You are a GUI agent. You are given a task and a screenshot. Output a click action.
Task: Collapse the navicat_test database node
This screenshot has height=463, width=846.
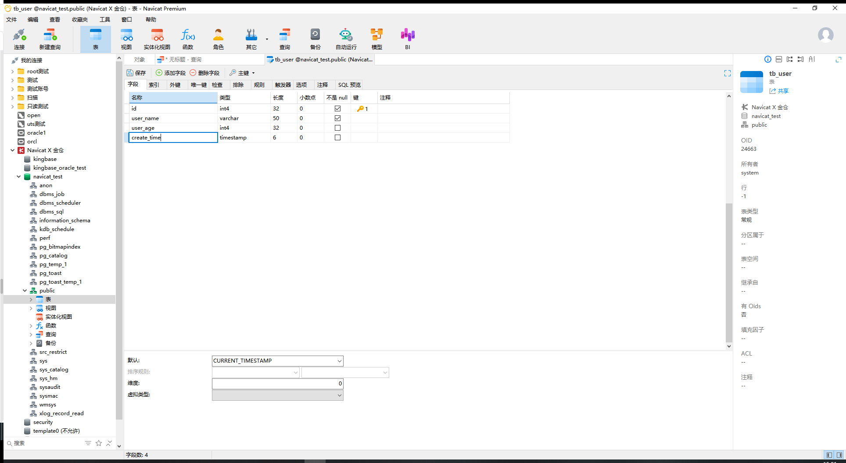[x=18, y=177]
